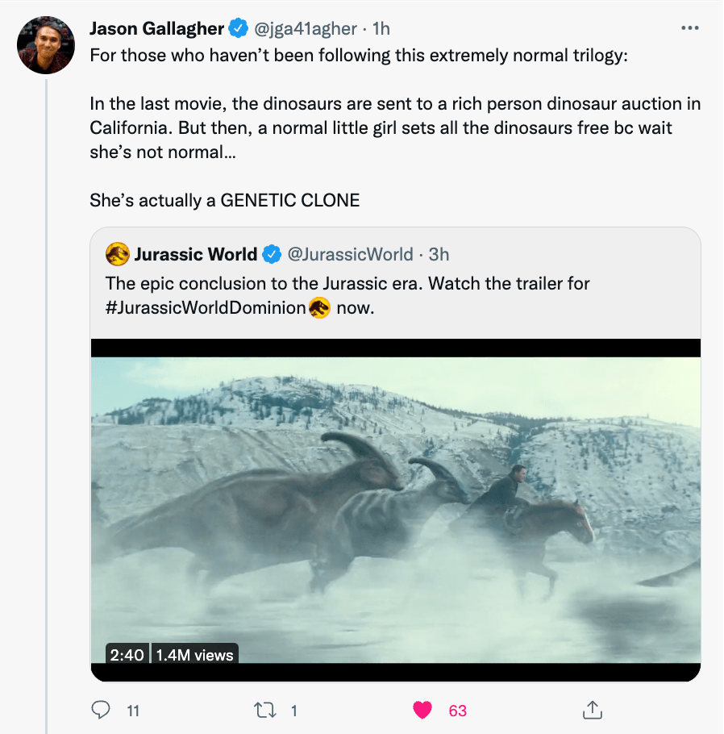Reply using the speech bubble icon

(x=101, y=710)
